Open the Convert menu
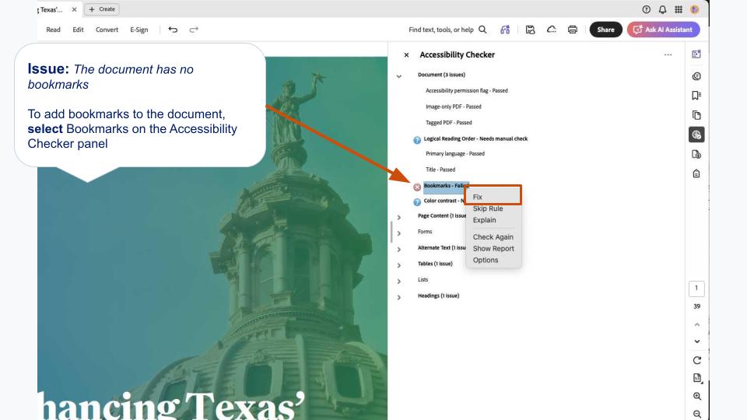The height and width of the screenshot is (420, 747). pos(107,30)
